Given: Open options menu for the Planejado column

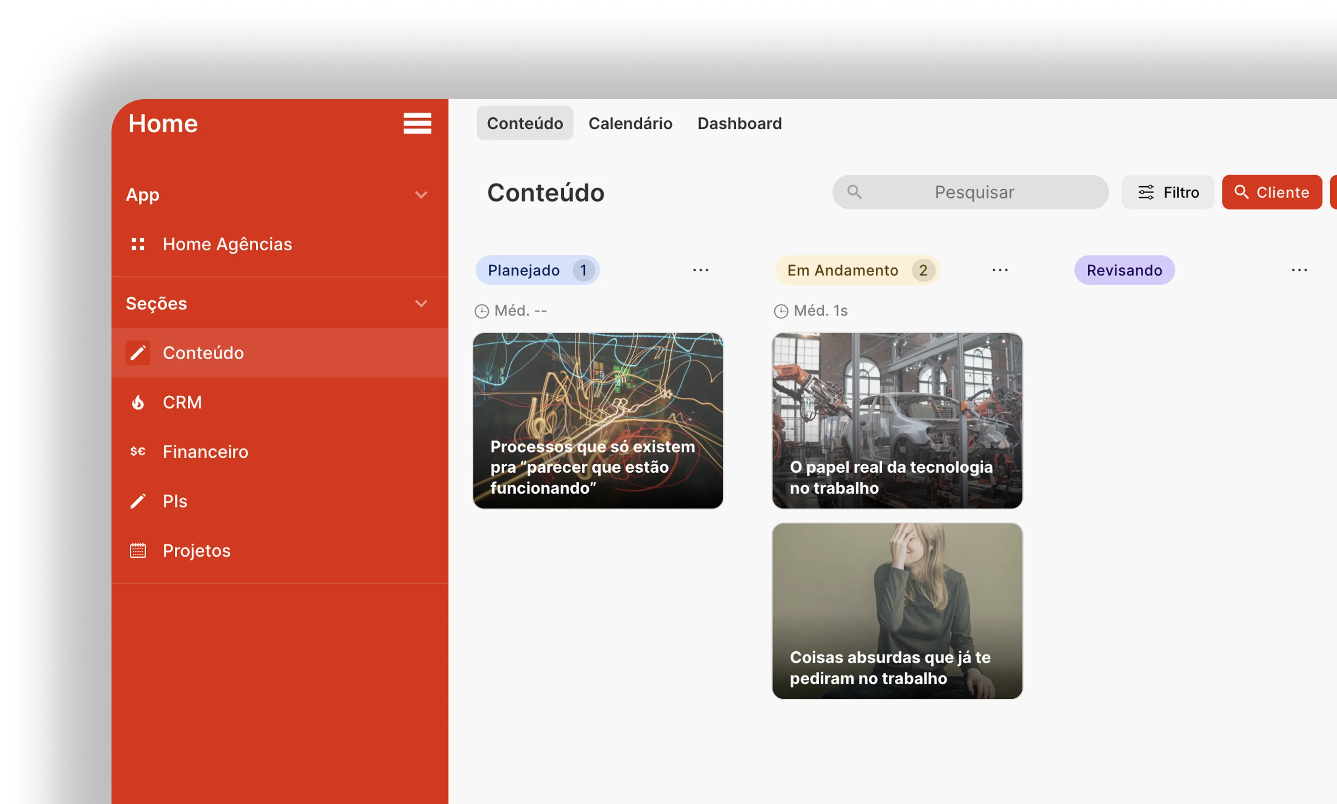Looking at the screenshot, I should [701, 270].
